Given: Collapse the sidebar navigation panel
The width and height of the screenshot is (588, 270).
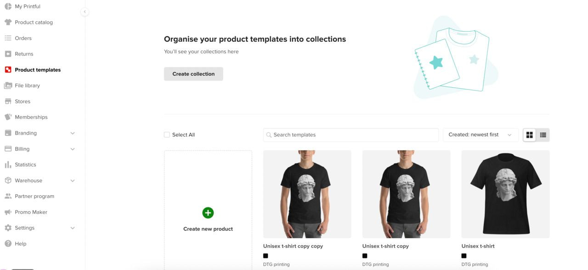Looking at the screenshot, I should 85,12.
